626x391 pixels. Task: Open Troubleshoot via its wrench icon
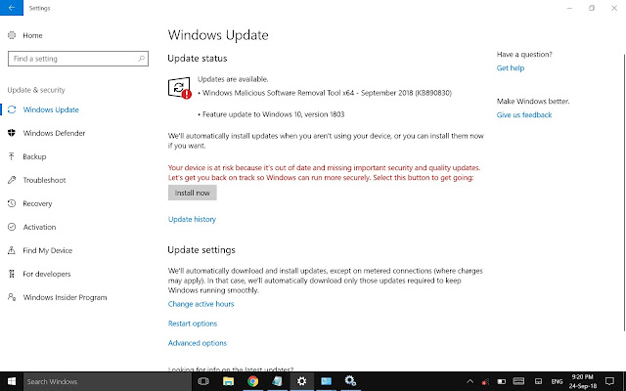[12, 180]
